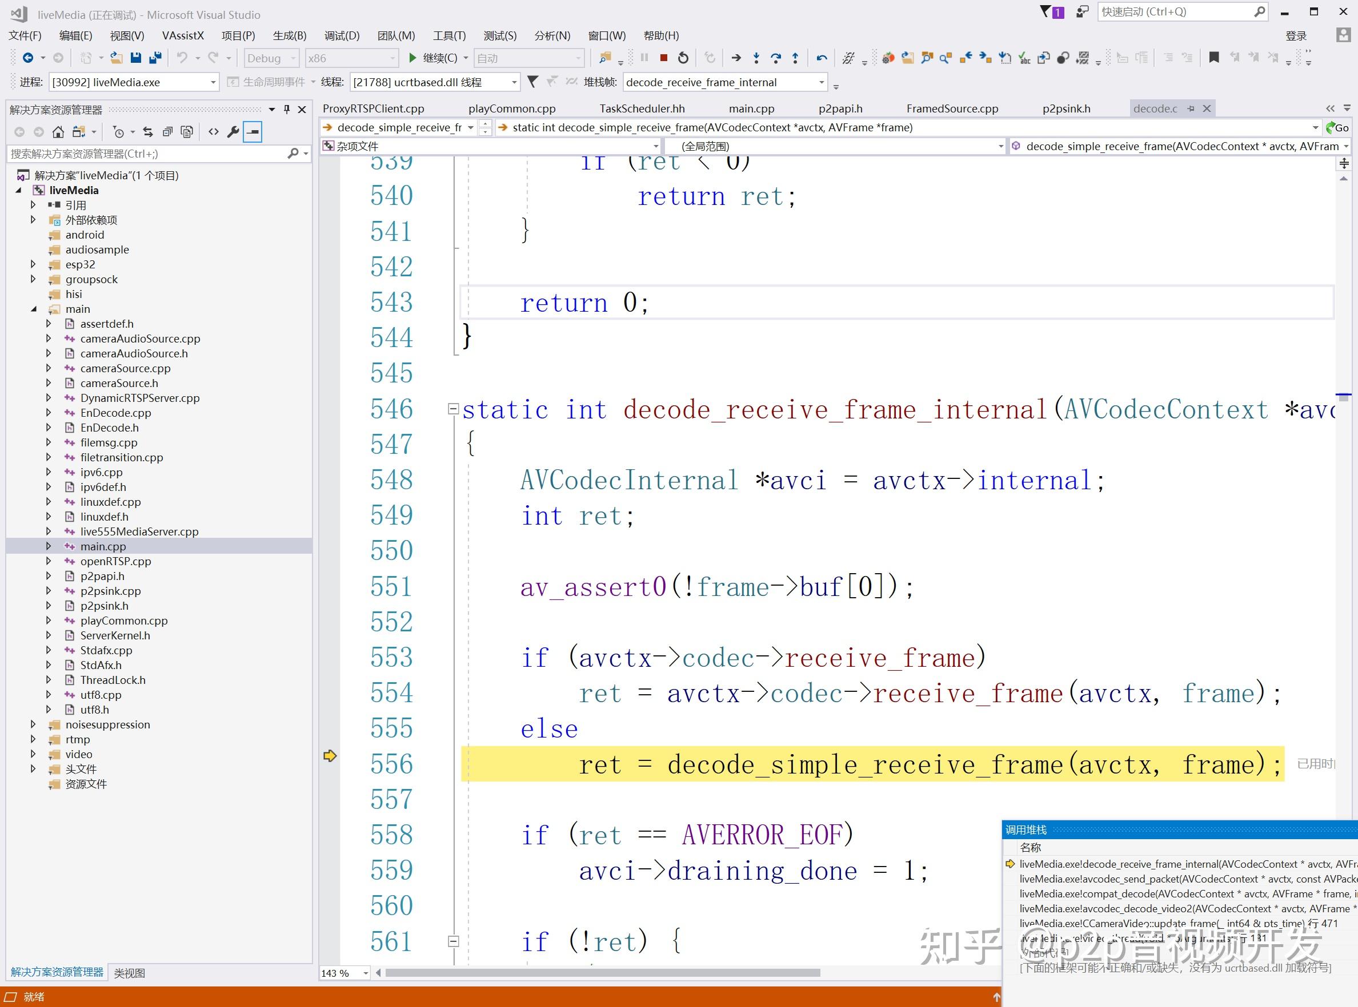
Task: Open Properties wrench icon in Solution Explorer
Action: pos(233,132)
